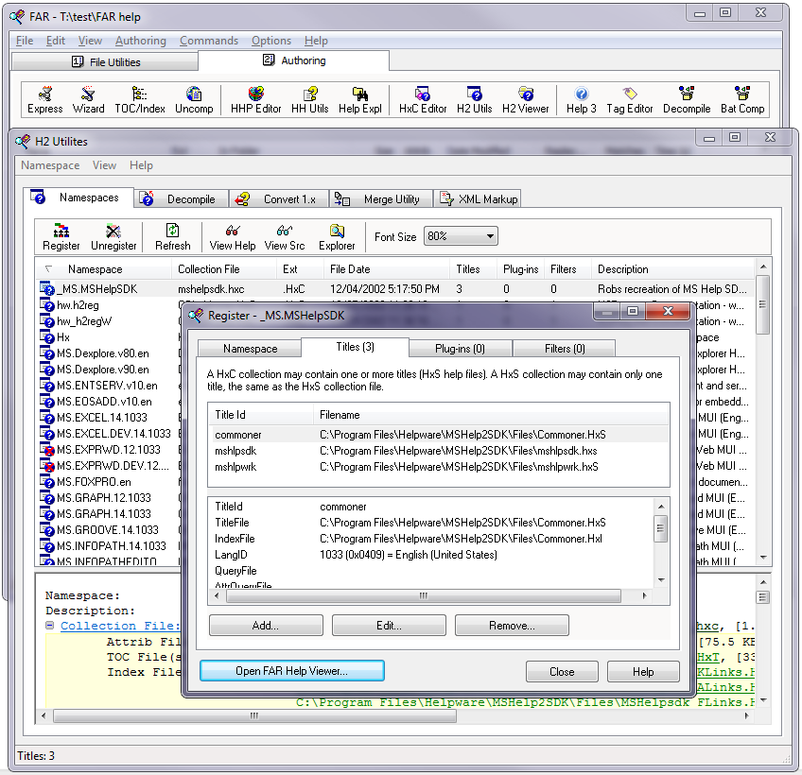802x775 pixels.
Task: Switch to the Plug-ins (0) tab
Action: point(460,349)
